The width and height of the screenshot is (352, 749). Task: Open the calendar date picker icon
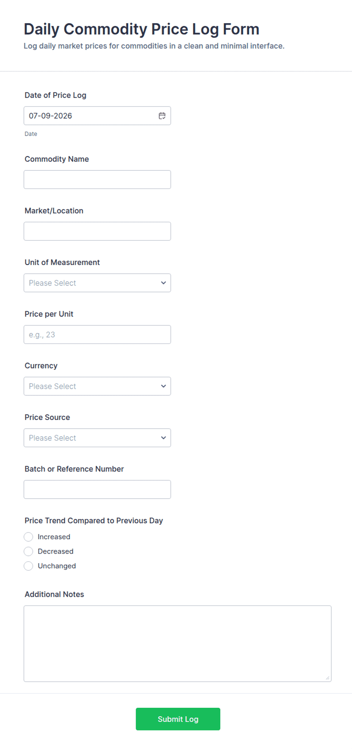pyautogui.click(x=162, y=116)
